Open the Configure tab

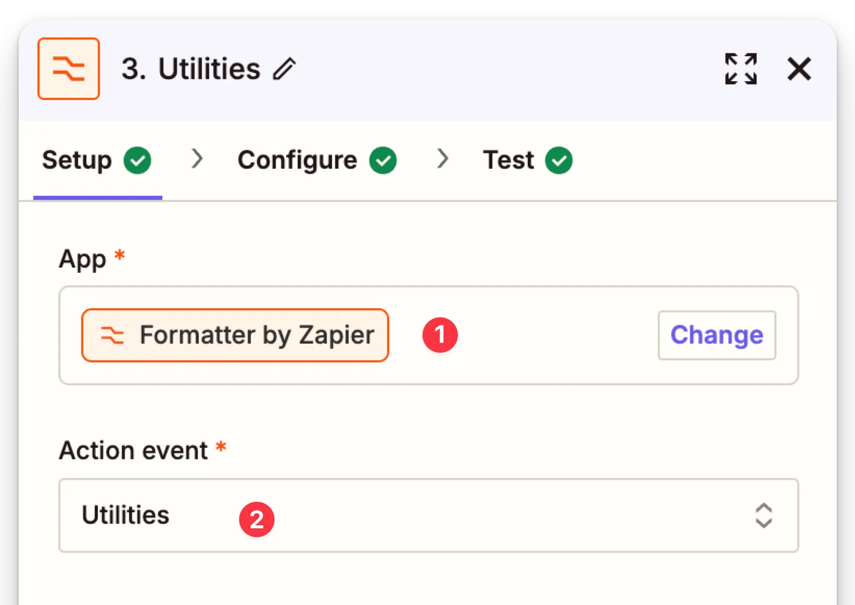(297, 160)
